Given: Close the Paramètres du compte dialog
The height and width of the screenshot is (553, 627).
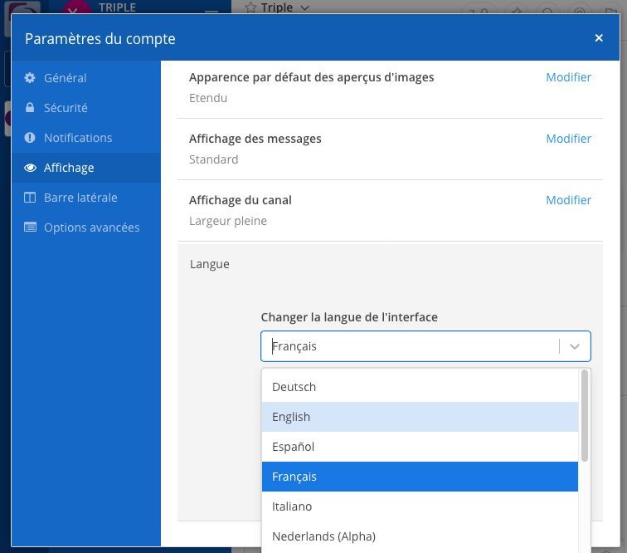Looking at the screenshot, I should (599, 38).
